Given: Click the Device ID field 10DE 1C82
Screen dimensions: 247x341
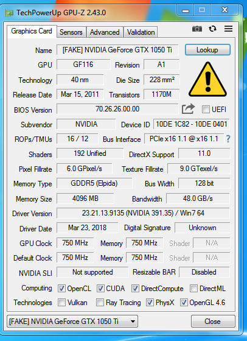Looking at the screenshot, I should [192, 124].
